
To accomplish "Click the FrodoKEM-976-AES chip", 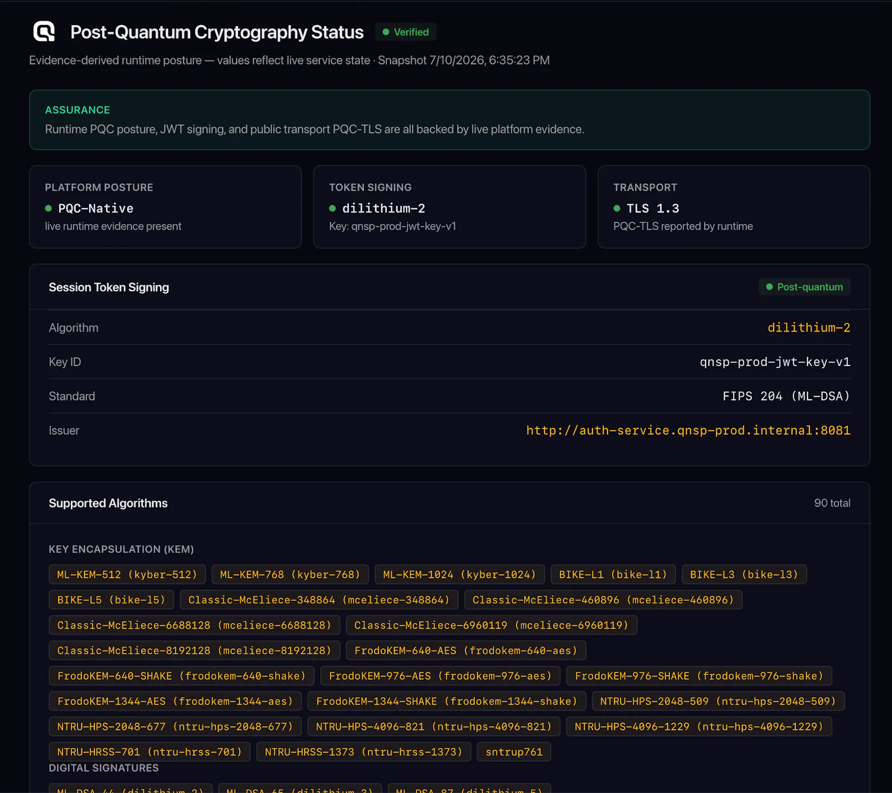I will tap(440, 676).
